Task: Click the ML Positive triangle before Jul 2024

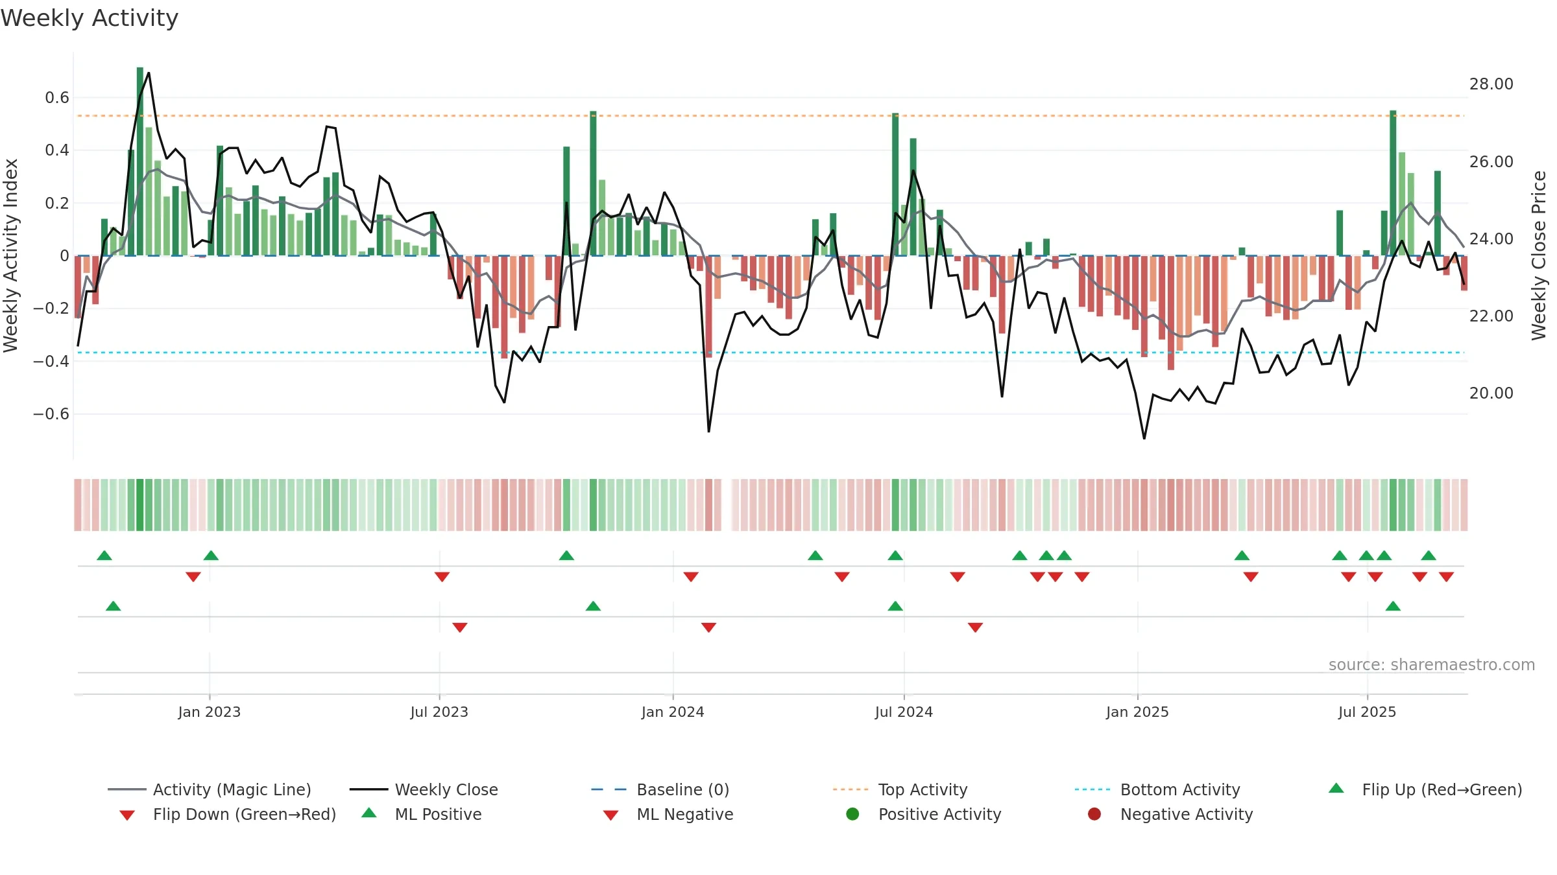Action: pyautogui.click(x=895, y=606)
